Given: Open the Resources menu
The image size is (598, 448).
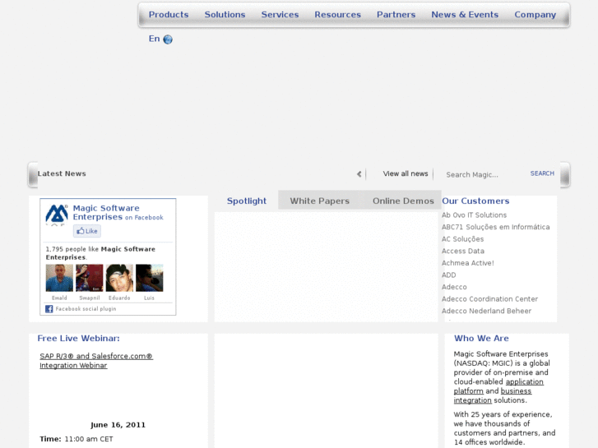Looking at the screenshot, I should 337,15.
